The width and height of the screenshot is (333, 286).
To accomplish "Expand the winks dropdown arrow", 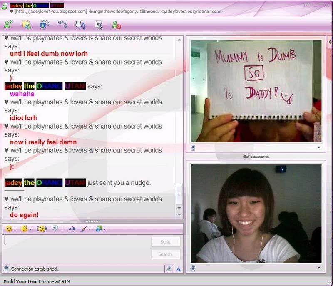I will pyautogui.click(x=30, y=228).
